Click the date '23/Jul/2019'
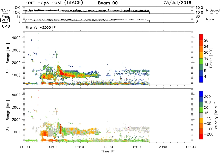221x153 pixels. point(177,3)
